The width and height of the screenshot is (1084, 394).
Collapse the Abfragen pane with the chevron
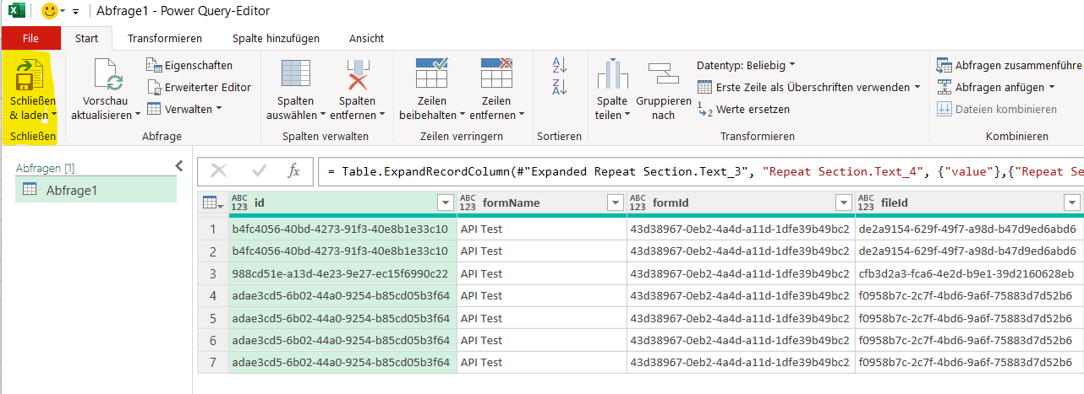[178, 166]
